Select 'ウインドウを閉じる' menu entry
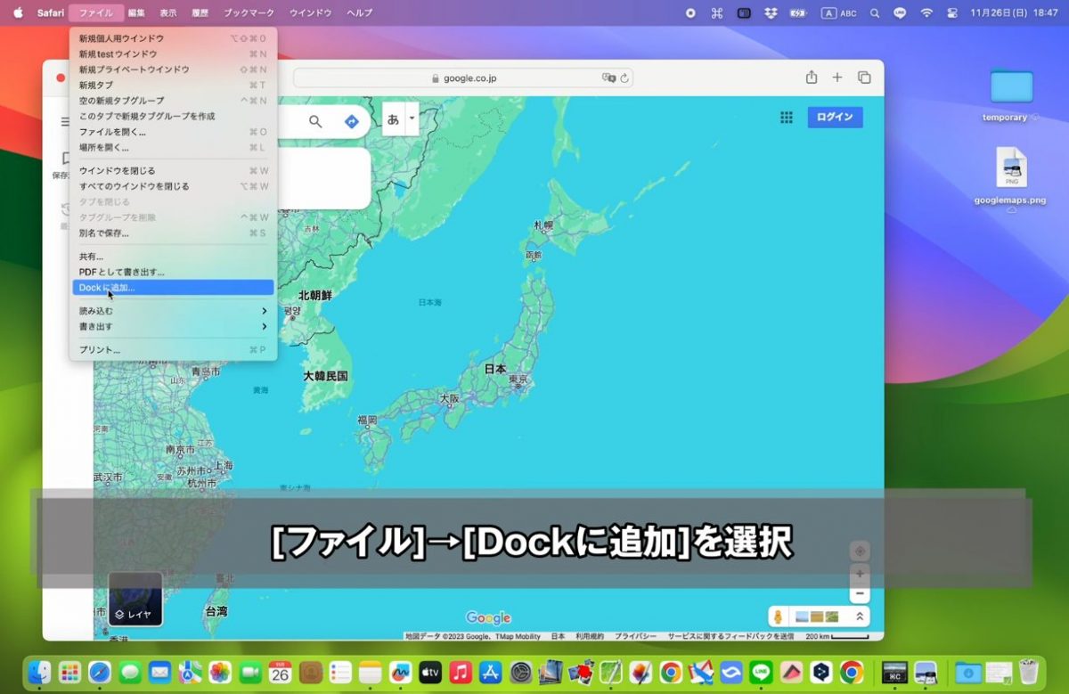The width and height of the screenshot is (1069, 694). [x=173, y=171]
